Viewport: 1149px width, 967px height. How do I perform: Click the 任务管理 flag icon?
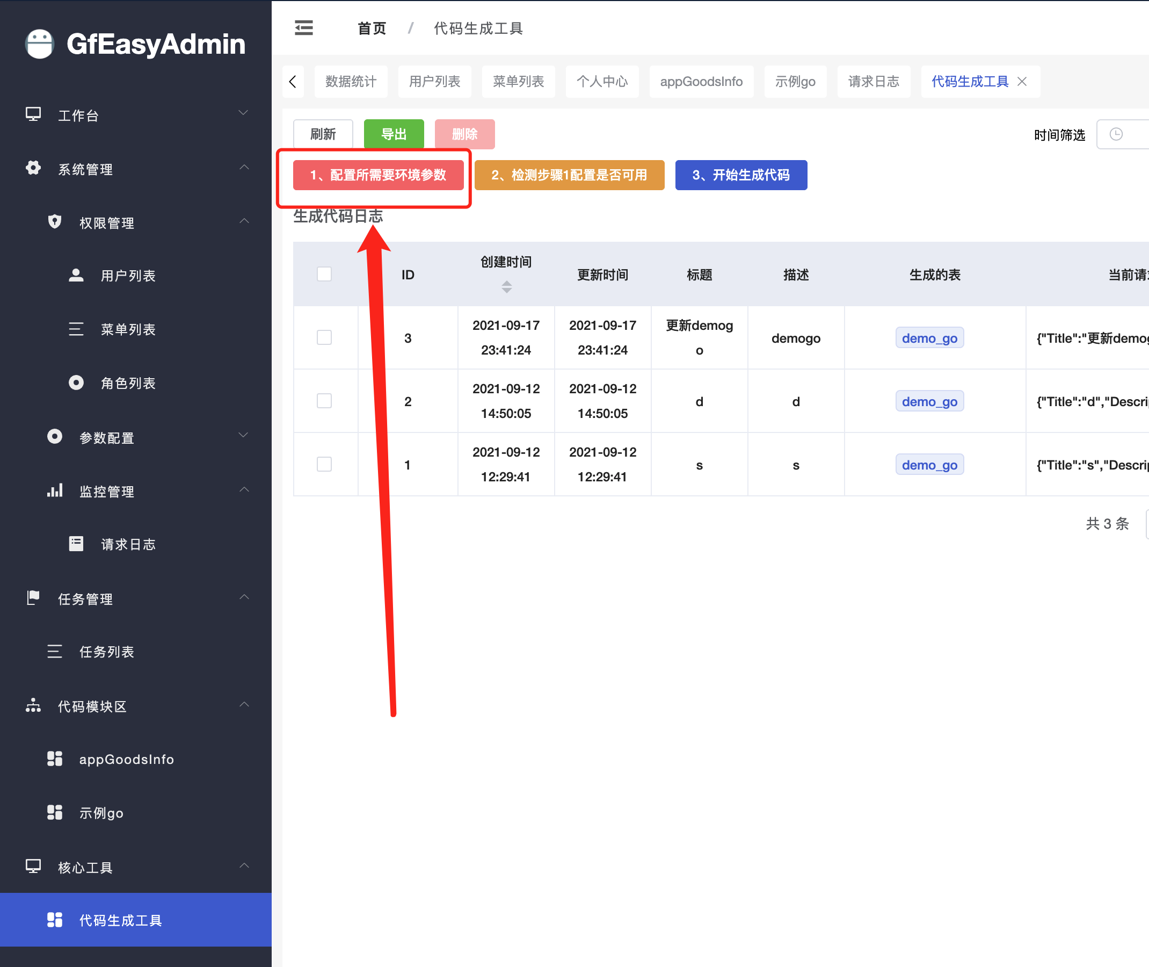33,598
